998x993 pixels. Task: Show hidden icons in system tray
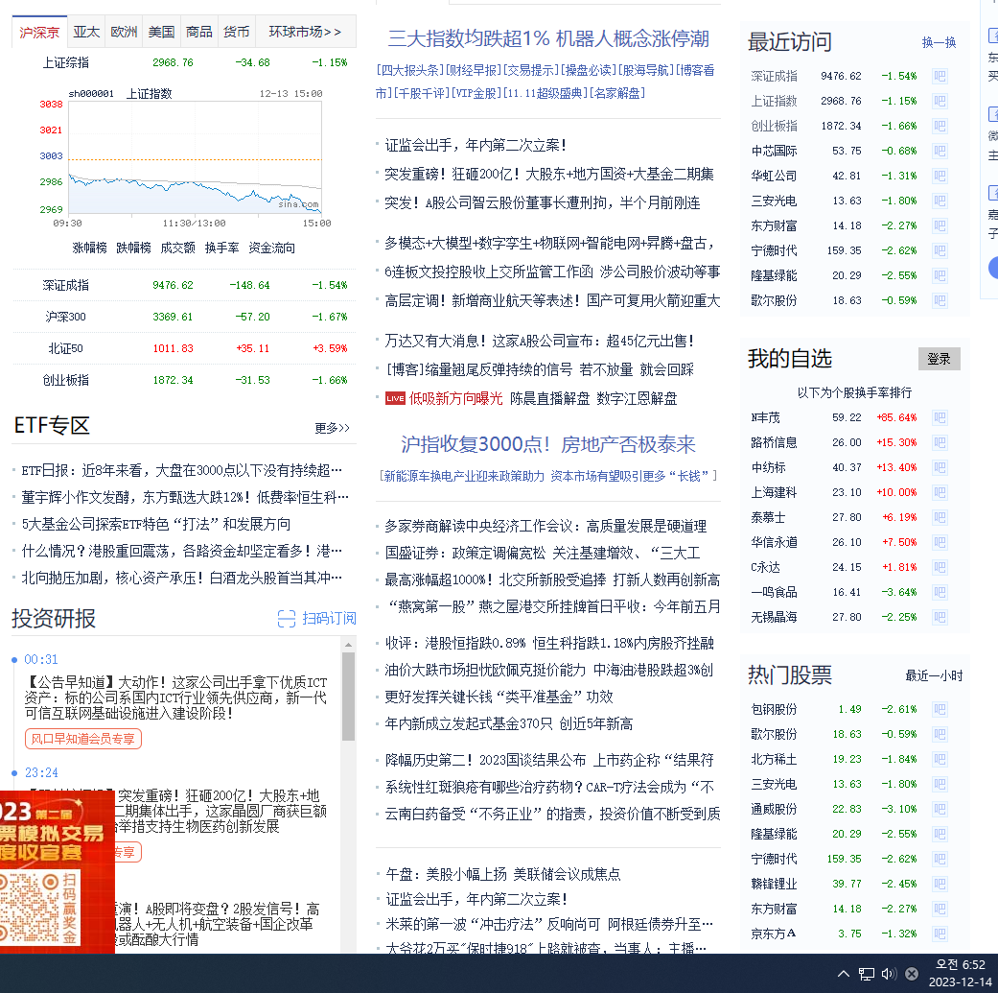tap(844, 973)
